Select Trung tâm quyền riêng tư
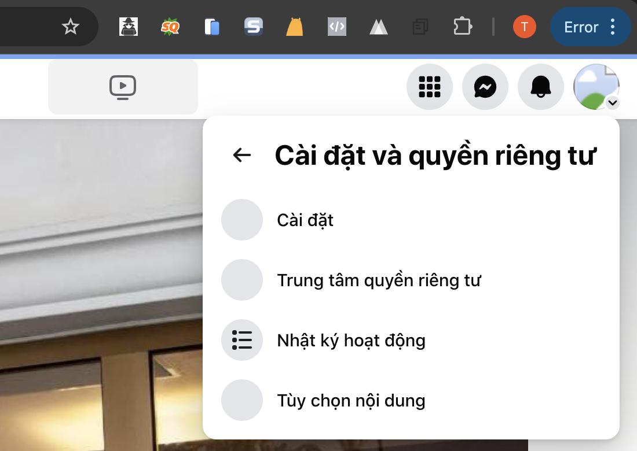The height and width of the screenshot is (451, 637). click(x=411, y=280)
